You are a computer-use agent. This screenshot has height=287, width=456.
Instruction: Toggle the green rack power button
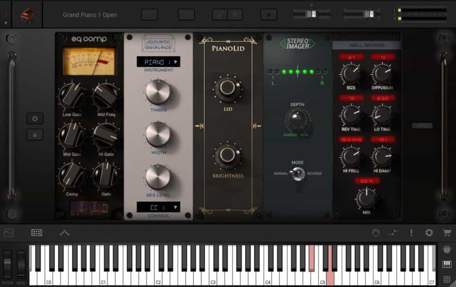(x=35, y=118)
